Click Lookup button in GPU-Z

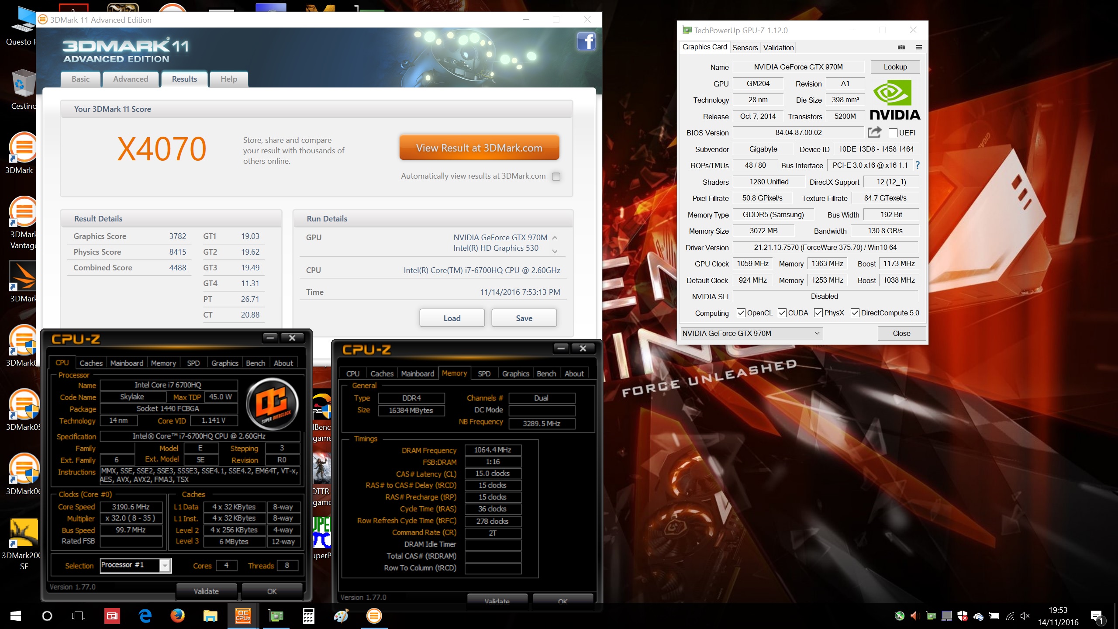click(895, 67)
